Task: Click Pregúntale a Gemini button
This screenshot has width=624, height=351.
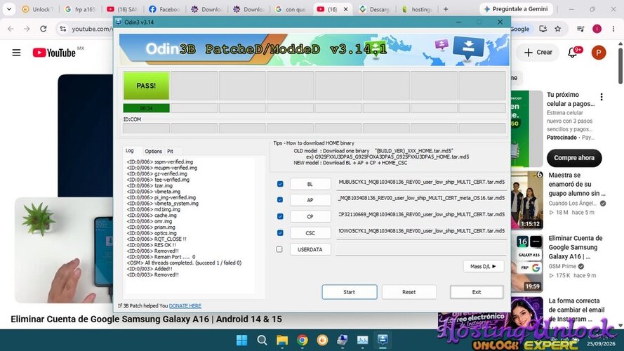Action: (x=516, y=8)
